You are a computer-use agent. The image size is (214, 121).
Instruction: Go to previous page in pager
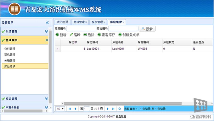click(75, 109)
